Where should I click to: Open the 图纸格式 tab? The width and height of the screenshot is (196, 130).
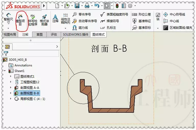click(x=98, y=34)
